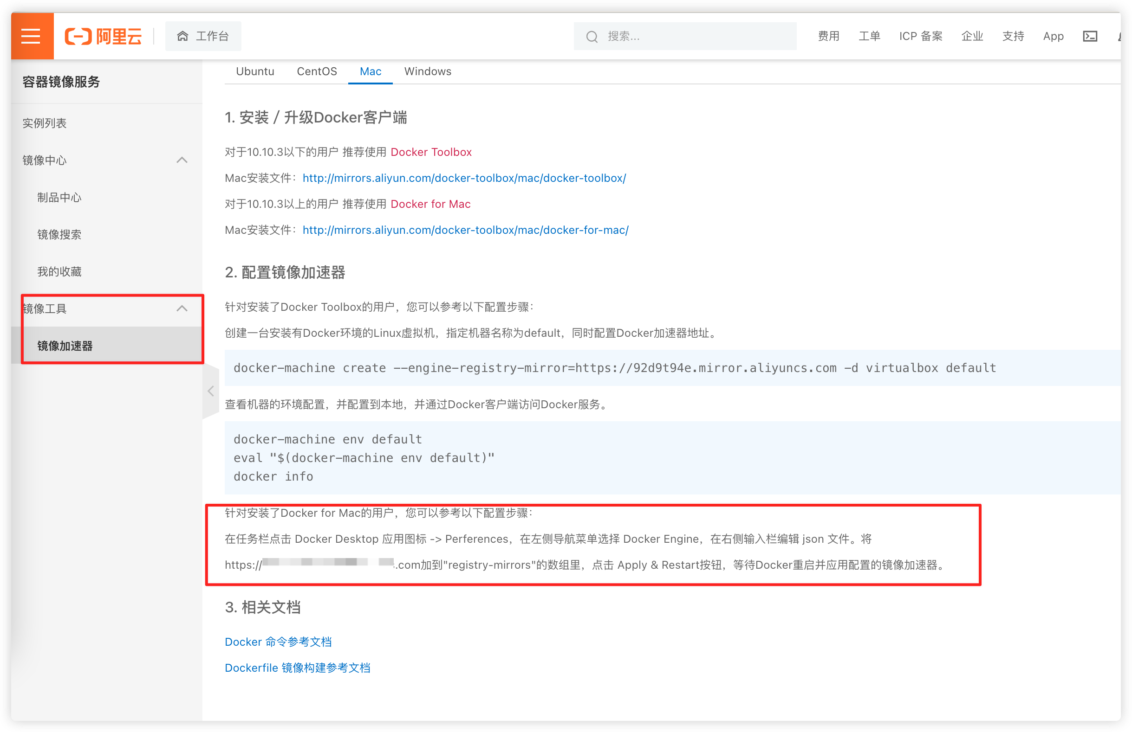
Task: Click the eval docker-machine env code line
Action: [364, 458]
